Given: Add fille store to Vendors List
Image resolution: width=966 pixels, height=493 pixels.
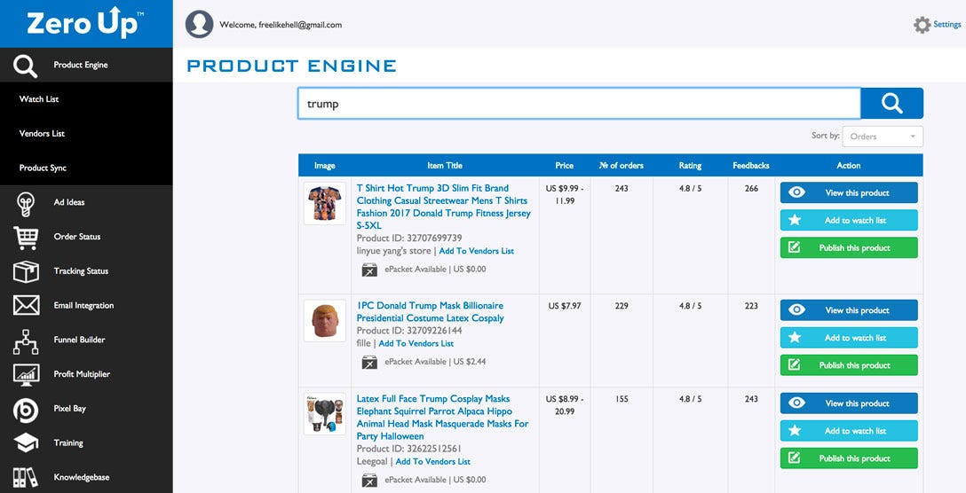Looking at the screenshot, I should tap(416, 343).
